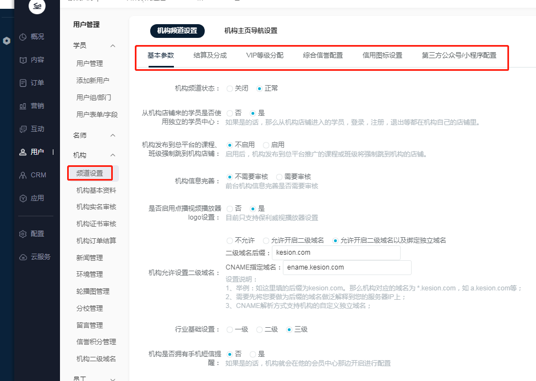Open the CRM icon in sidebar

(x=23, y=175)
